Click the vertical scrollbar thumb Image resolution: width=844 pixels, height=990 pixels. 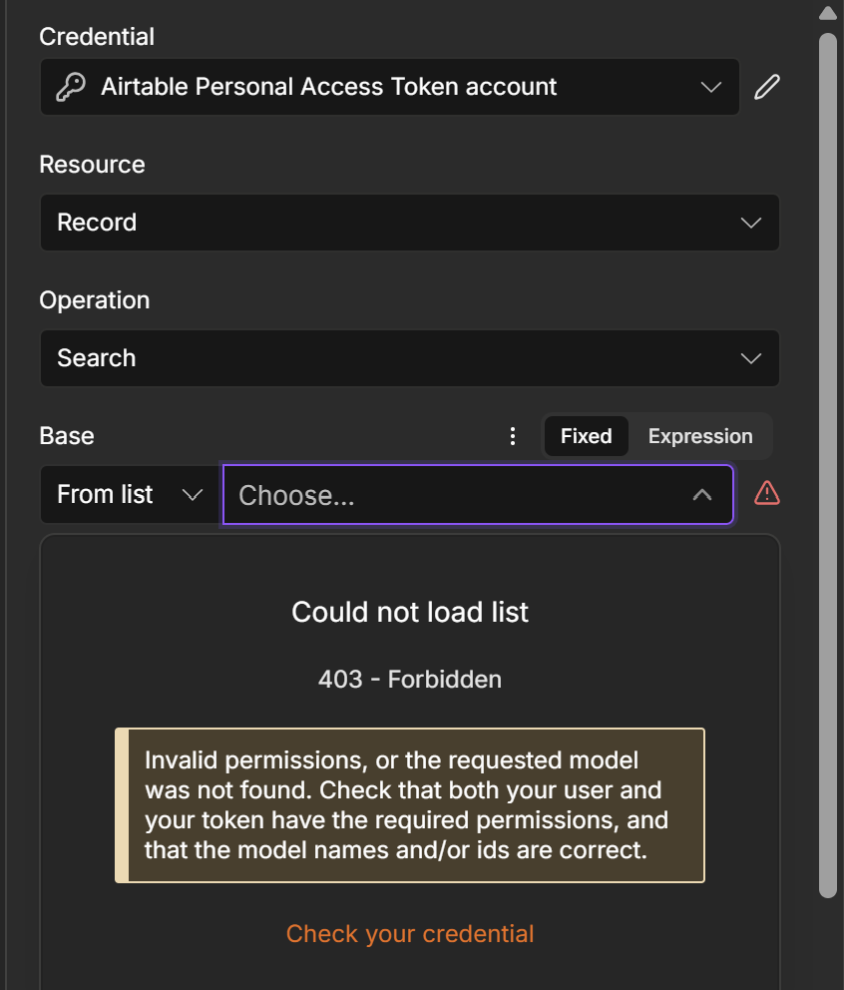point(828,465)
